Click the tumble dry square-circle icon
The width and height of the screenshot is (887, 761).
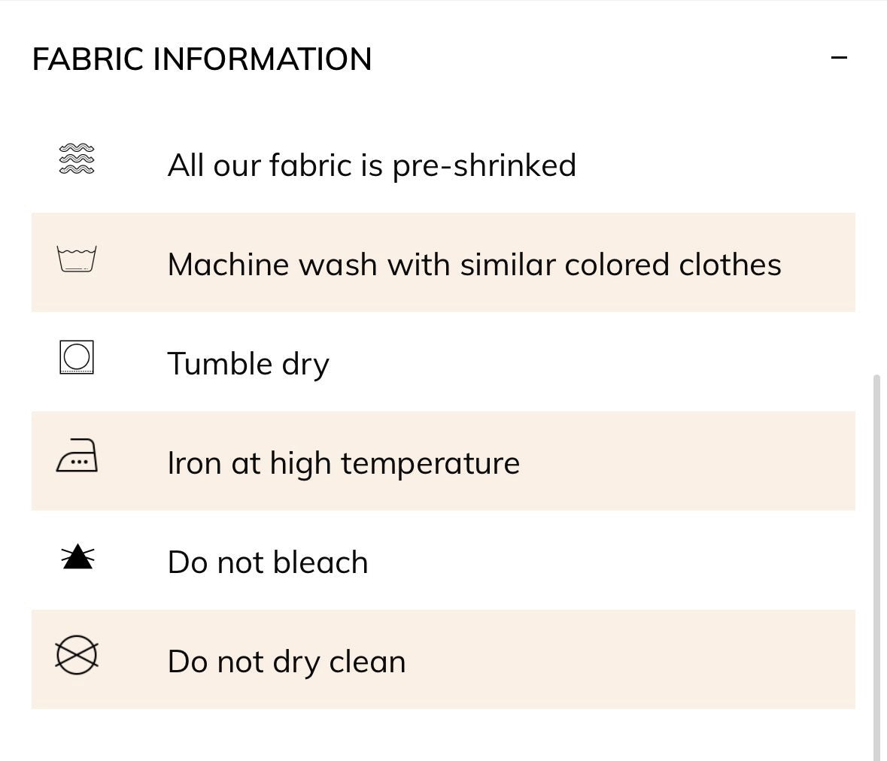point(77,357)
